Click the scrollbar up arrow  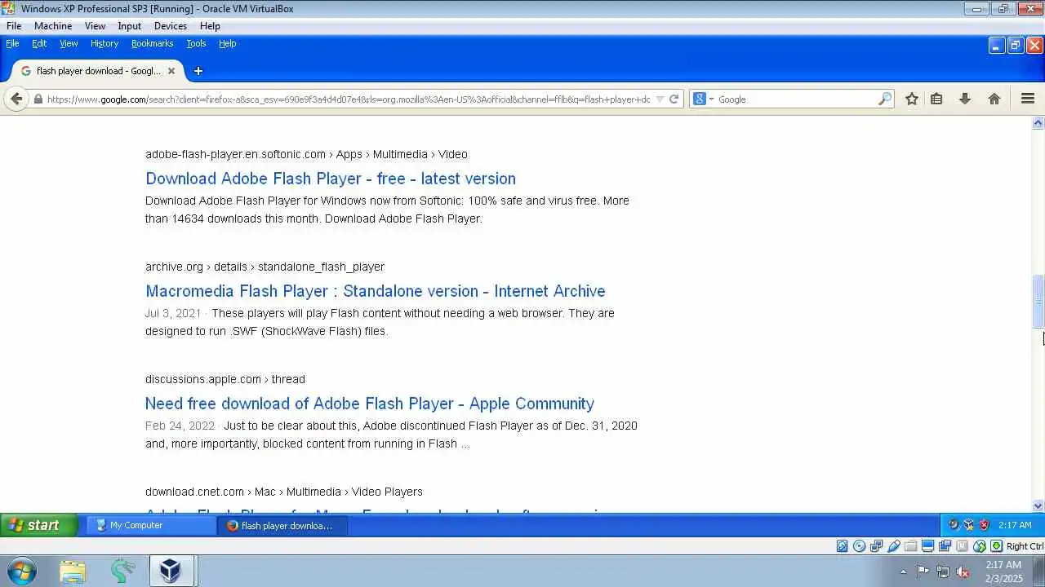[x=1038, y=123]
